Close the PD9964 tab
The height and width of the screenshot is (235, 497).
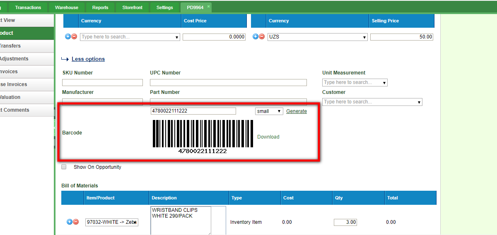click(x=209, y=7)
